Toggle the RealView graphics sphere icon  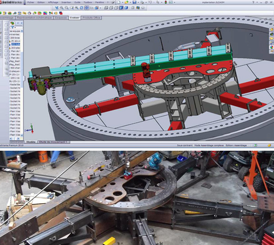(x=143, y=8)
